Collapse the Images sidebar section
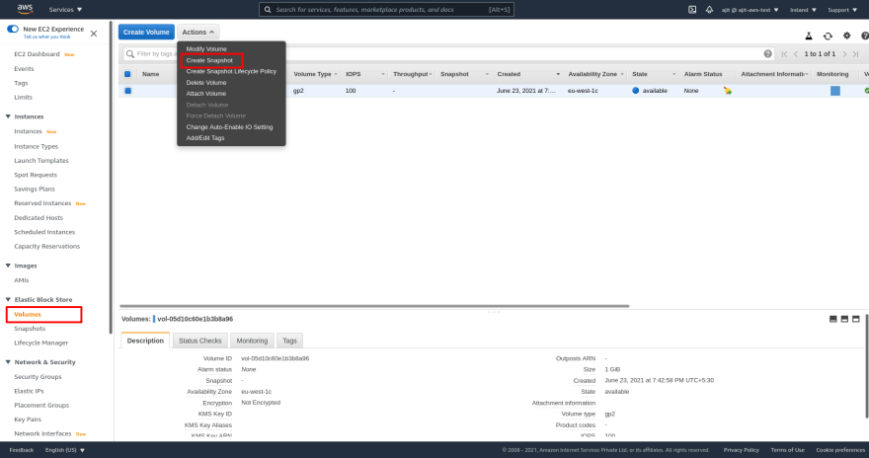Image resolution: width=869 pixels, height=458 pixels. [x=8, y=266]
